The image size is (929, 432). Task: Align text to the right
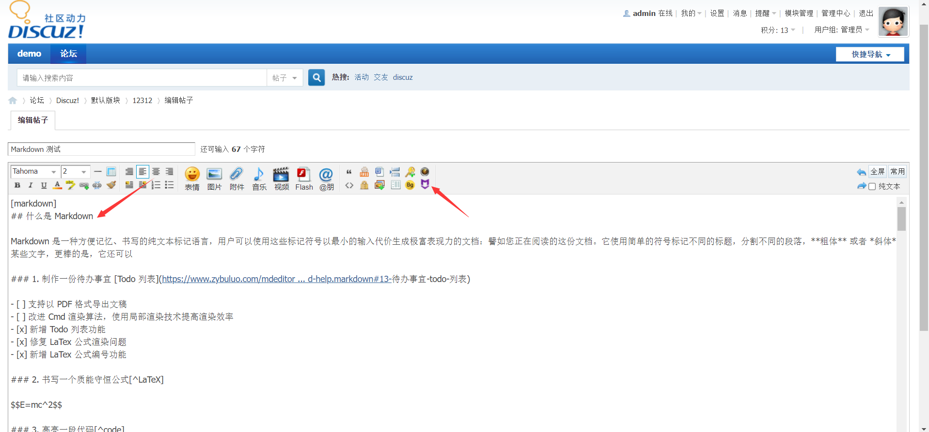click(169, 171)
